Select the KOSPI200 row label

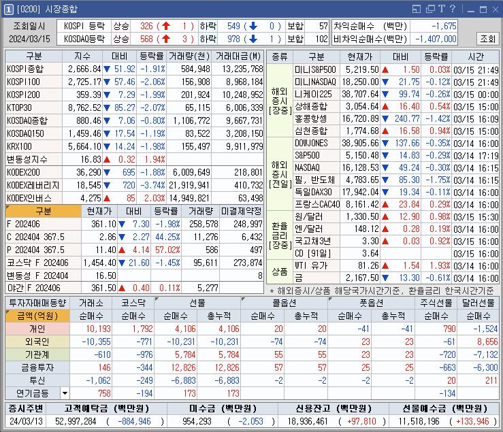33,95
